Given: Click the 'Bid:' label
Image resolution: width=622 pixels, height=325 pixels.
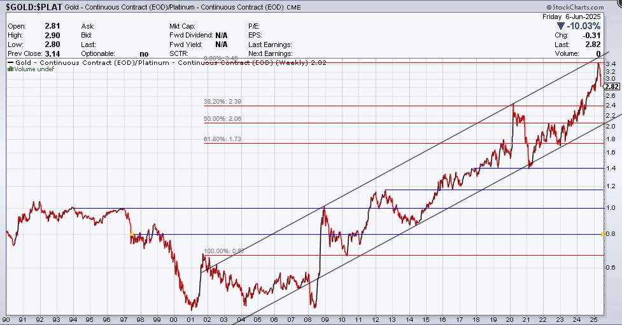Looking at the screenshot, I should tap(88, 35).
